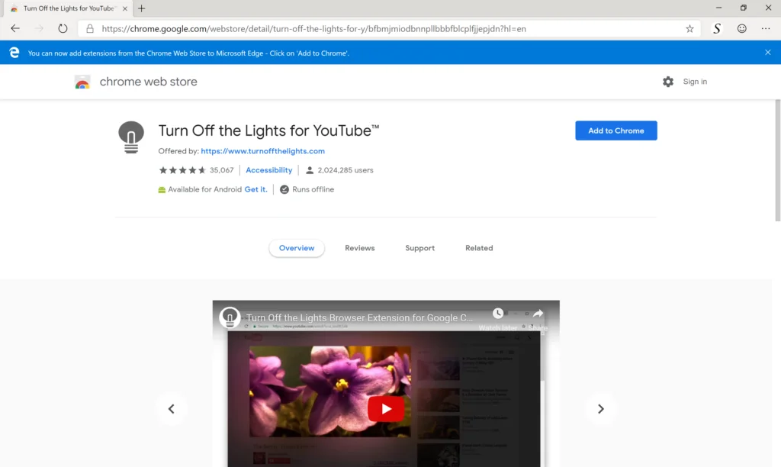Click the Accessibility category link

coord(269,170)
